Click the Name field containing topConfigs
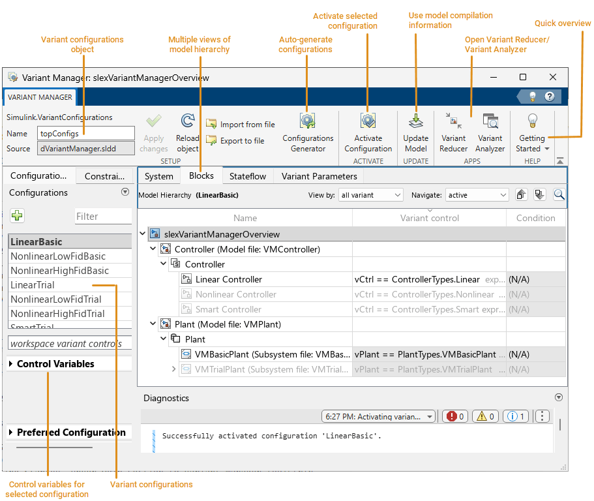The width and height of the screenshot is (594, 501). point(85,133)
